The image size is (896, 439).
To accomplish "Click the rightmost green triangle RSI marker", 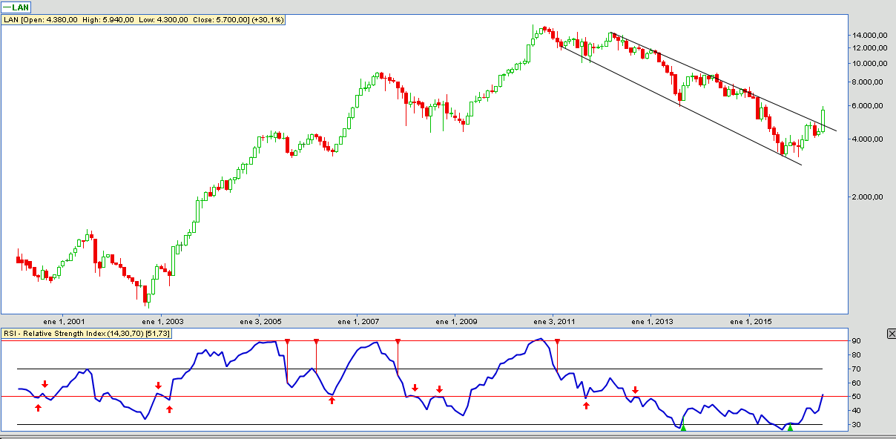I will (x=790, y=428).
